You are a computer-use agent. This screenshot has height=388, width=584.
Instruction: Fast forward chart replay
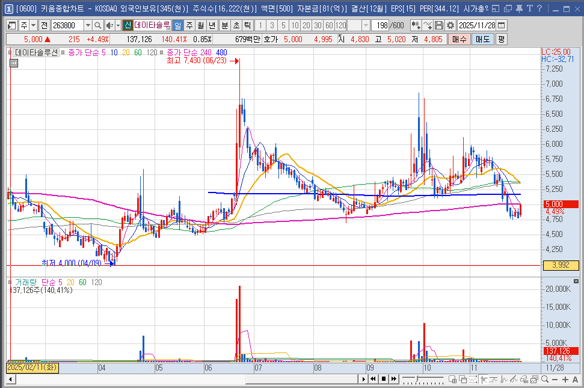click(394, 380)
